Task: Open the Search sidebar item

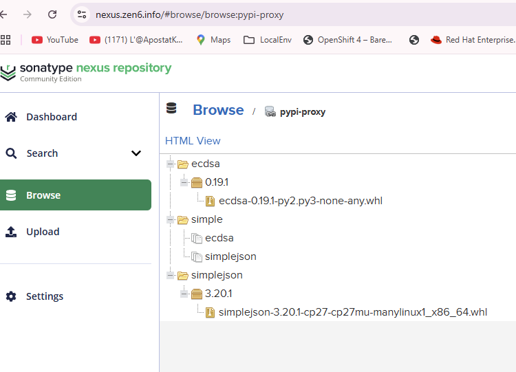Action: tap(42, 153)
